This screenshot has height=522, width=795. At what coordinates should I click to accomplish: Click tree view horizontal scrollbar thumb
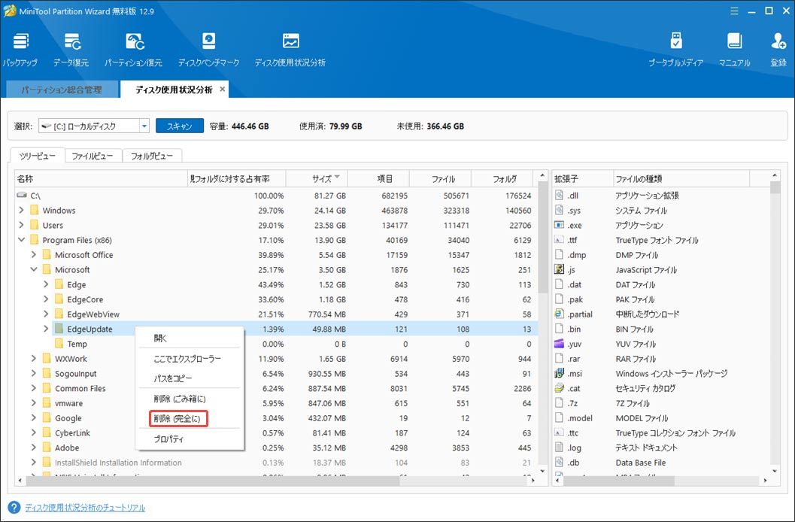[x=212, y=480]
